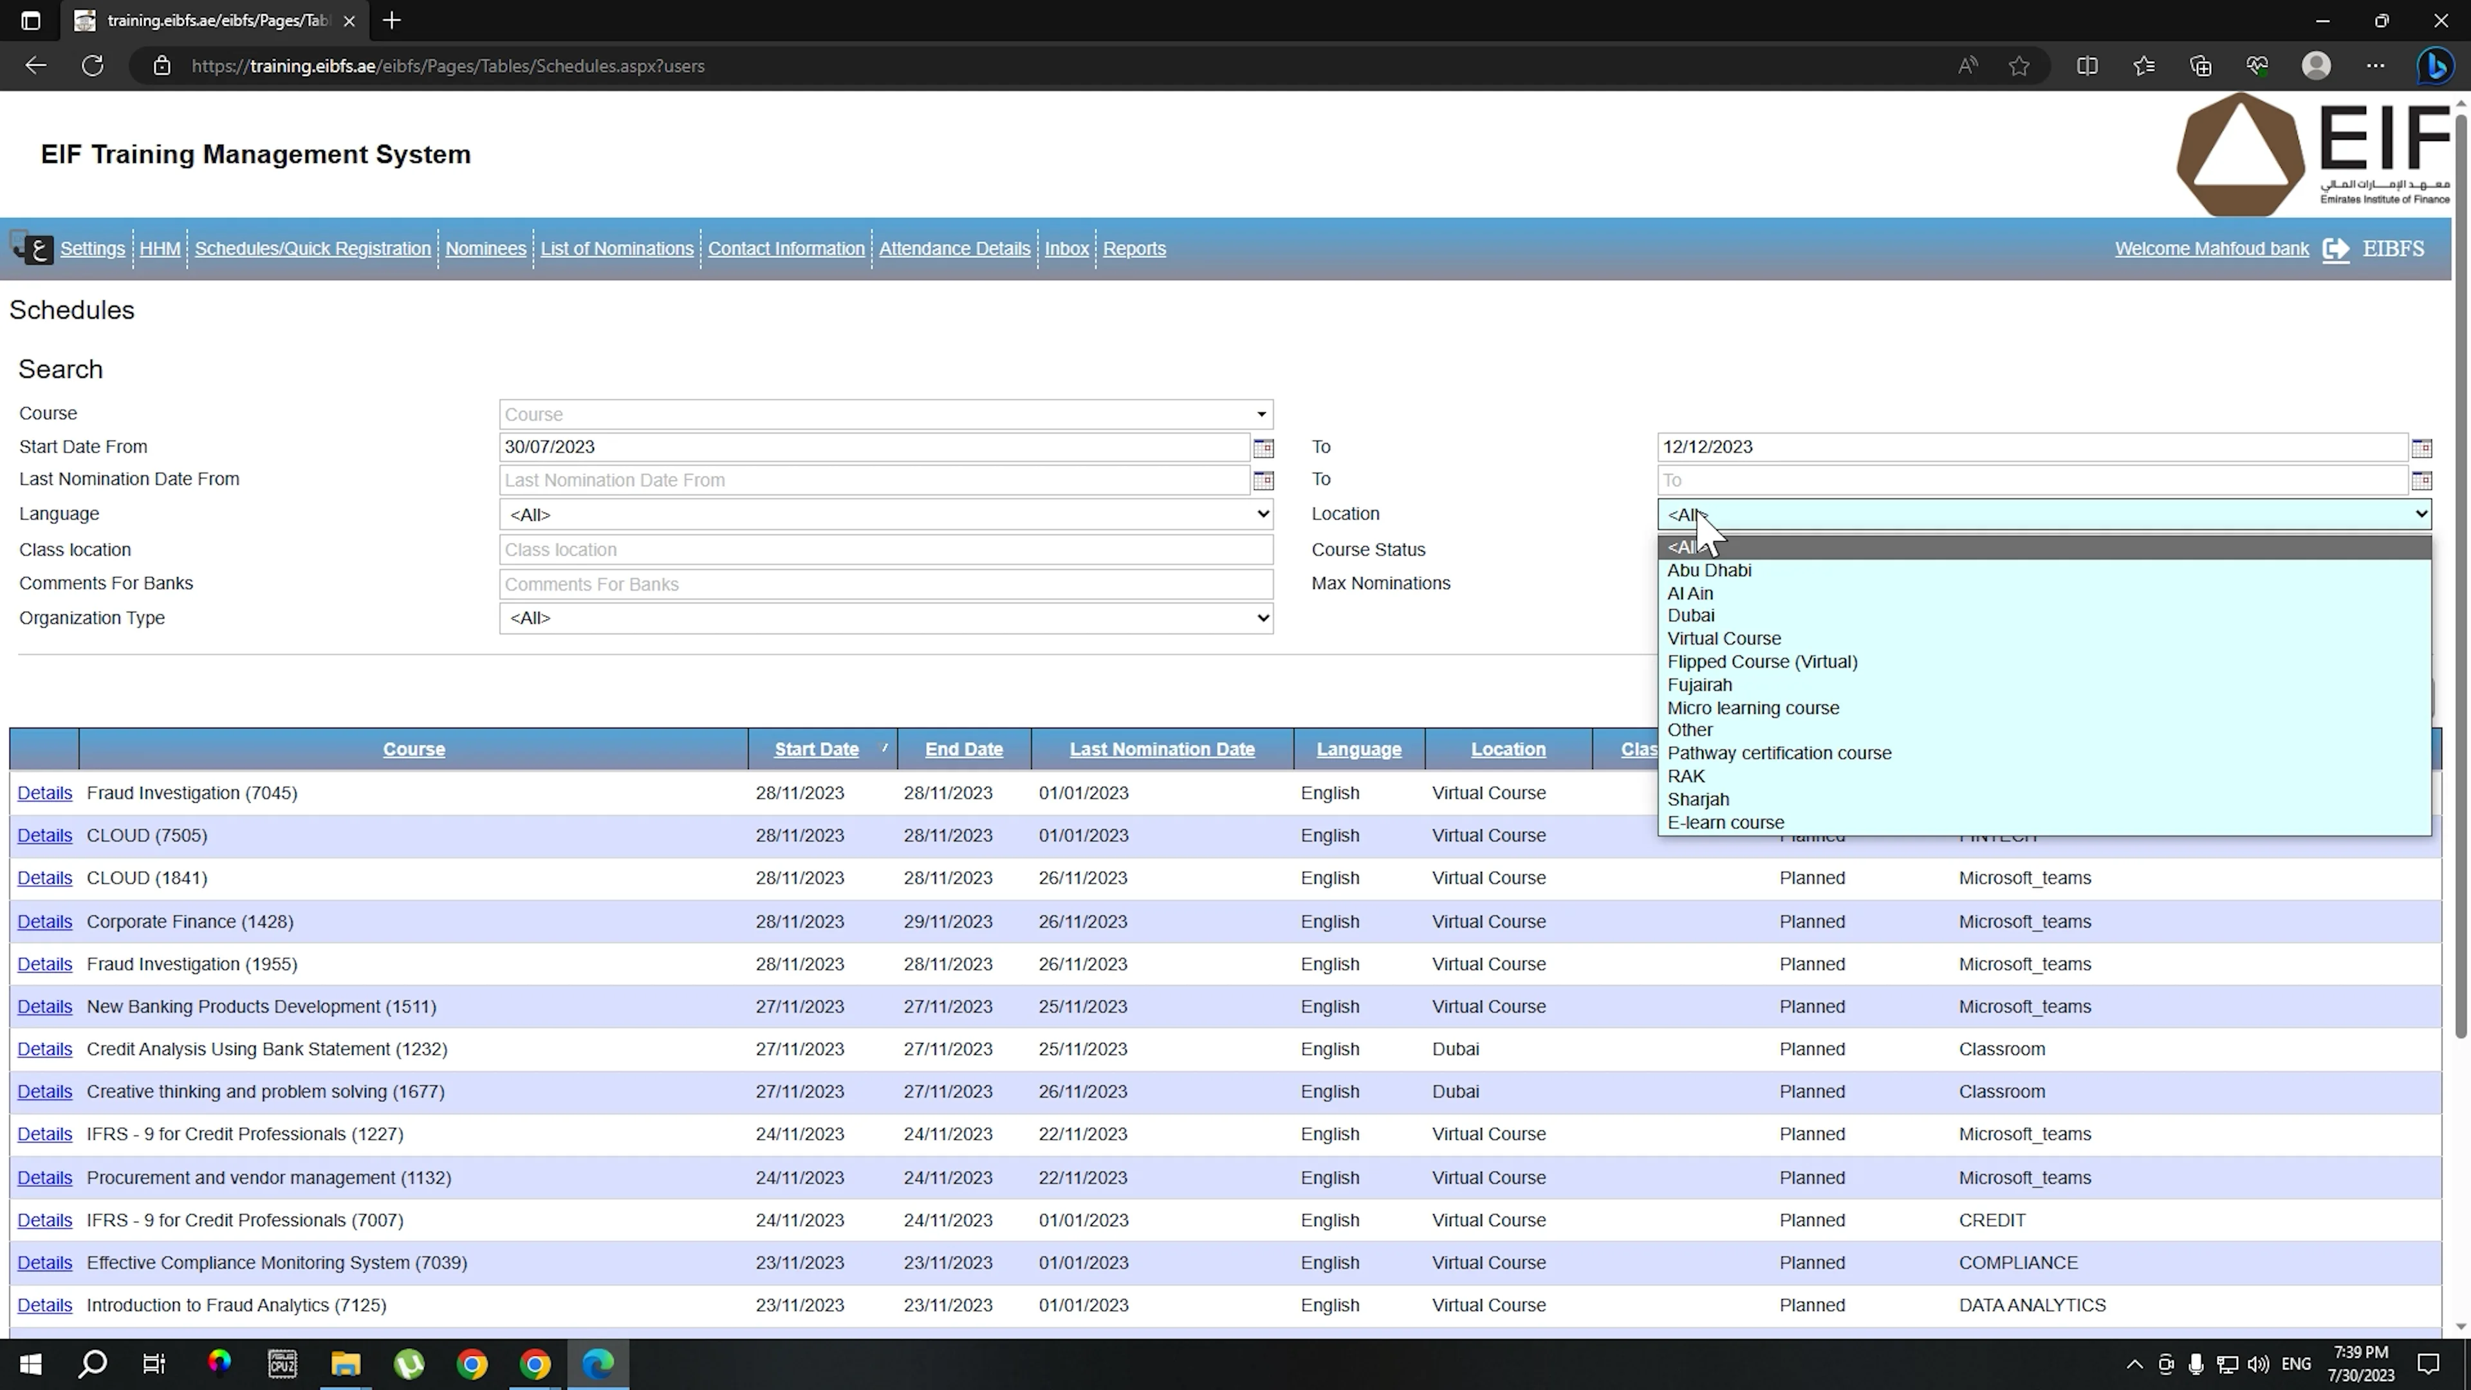Click the Class location input field
This screenshot has width=2471, height=1390.
click(x=885, y=550)
